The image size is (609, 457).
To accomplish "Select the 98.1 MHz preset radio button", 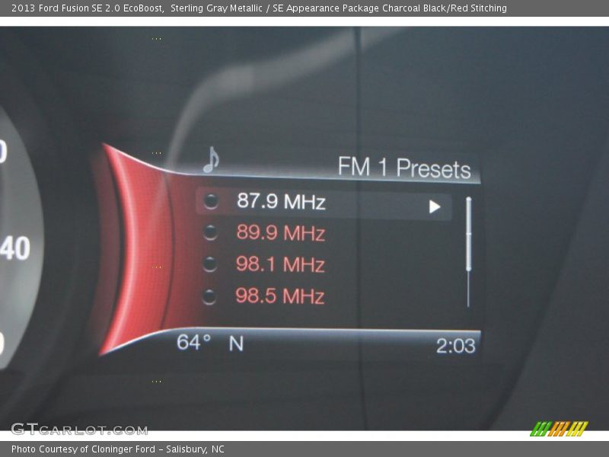I will point(210,264).
